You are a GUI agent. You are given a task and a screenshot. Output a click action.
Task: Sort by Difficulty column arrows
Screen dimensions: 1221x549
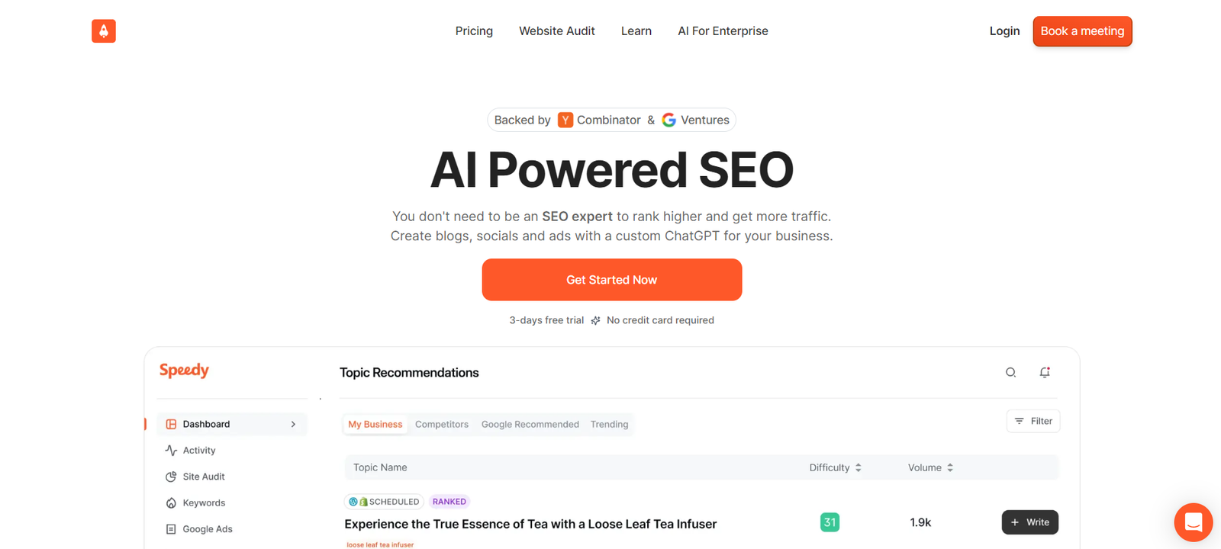pyautogui.click(x=859, y=467)
